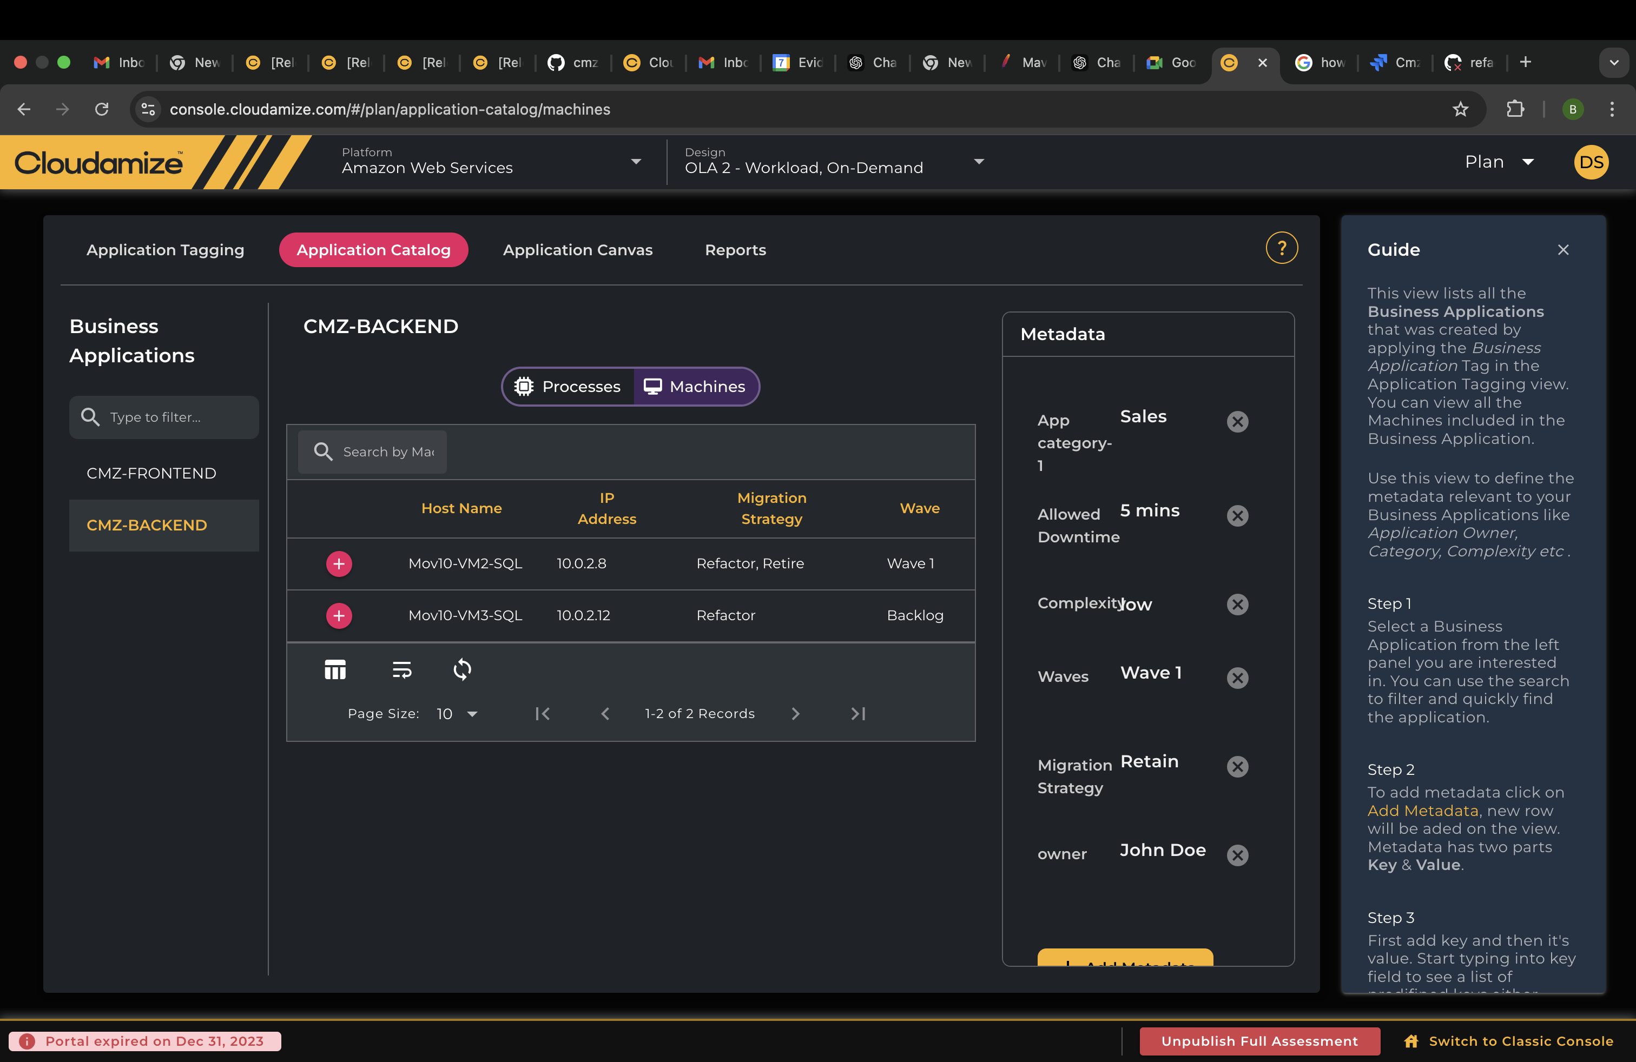
Task: Open the Platform Amazon Web Services dropdown
Action: 491,162
